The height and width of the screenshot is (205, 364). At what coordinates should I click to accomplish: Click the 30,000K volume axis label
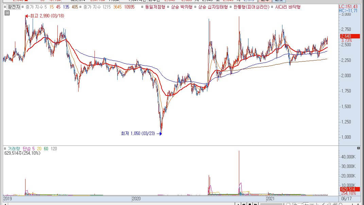coord(348,166)
